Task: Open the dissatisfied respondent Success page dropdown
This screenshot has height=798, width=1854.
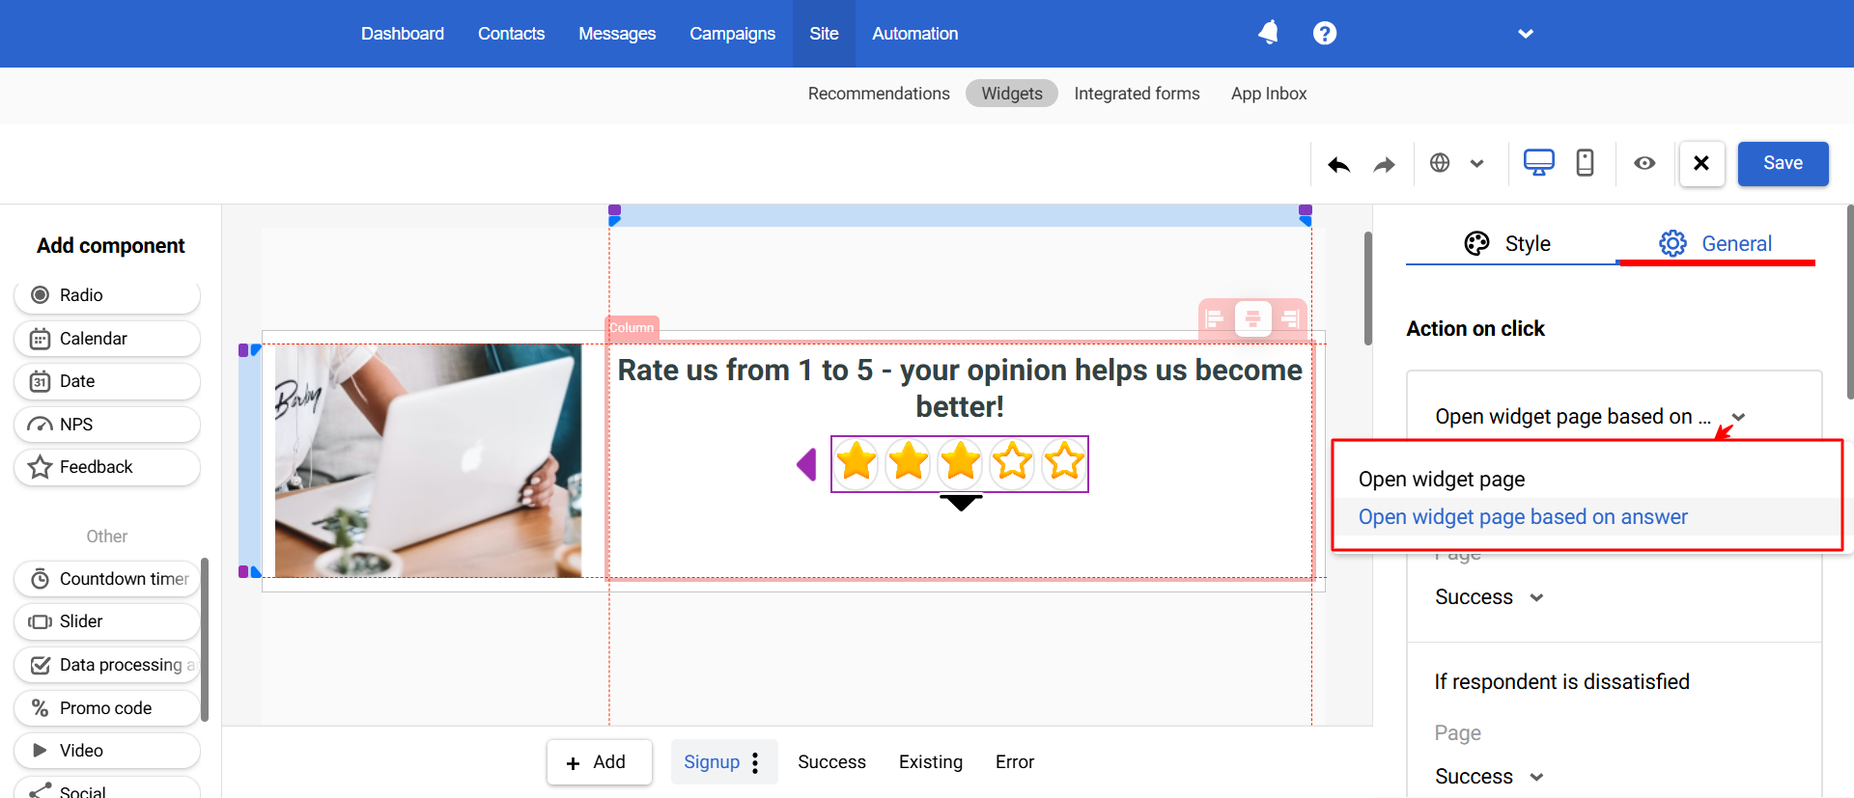Action: [x=1489, y=777]
